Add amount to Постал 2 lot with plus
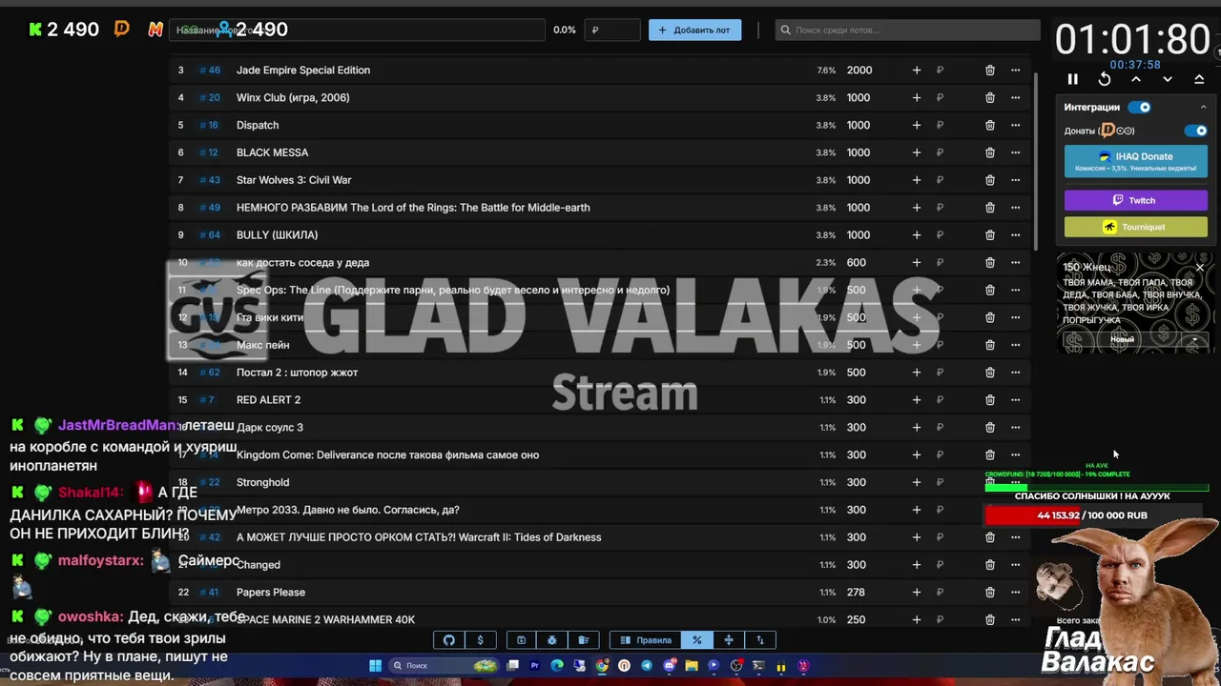The height and width of the screenshot is (686, 1221). (x=917, y=373)
